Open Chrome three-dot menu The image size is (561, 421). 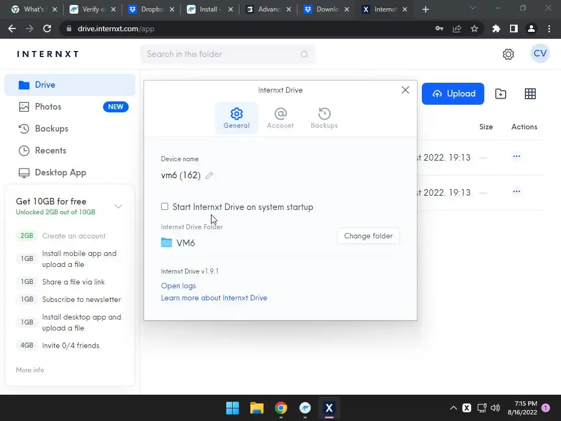tap(549, 29)
